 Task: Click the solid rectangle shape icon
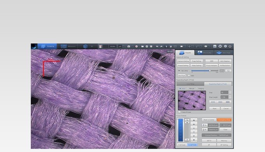(x=182, y=47)
